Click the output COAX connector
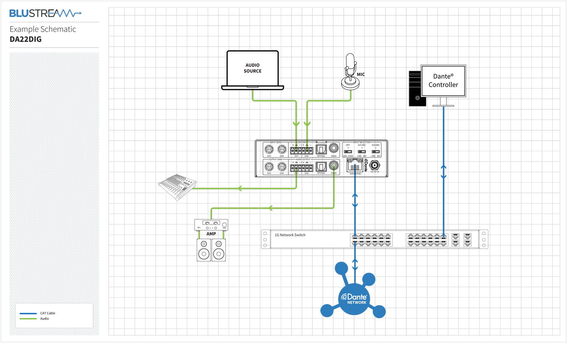 [334, 166]
